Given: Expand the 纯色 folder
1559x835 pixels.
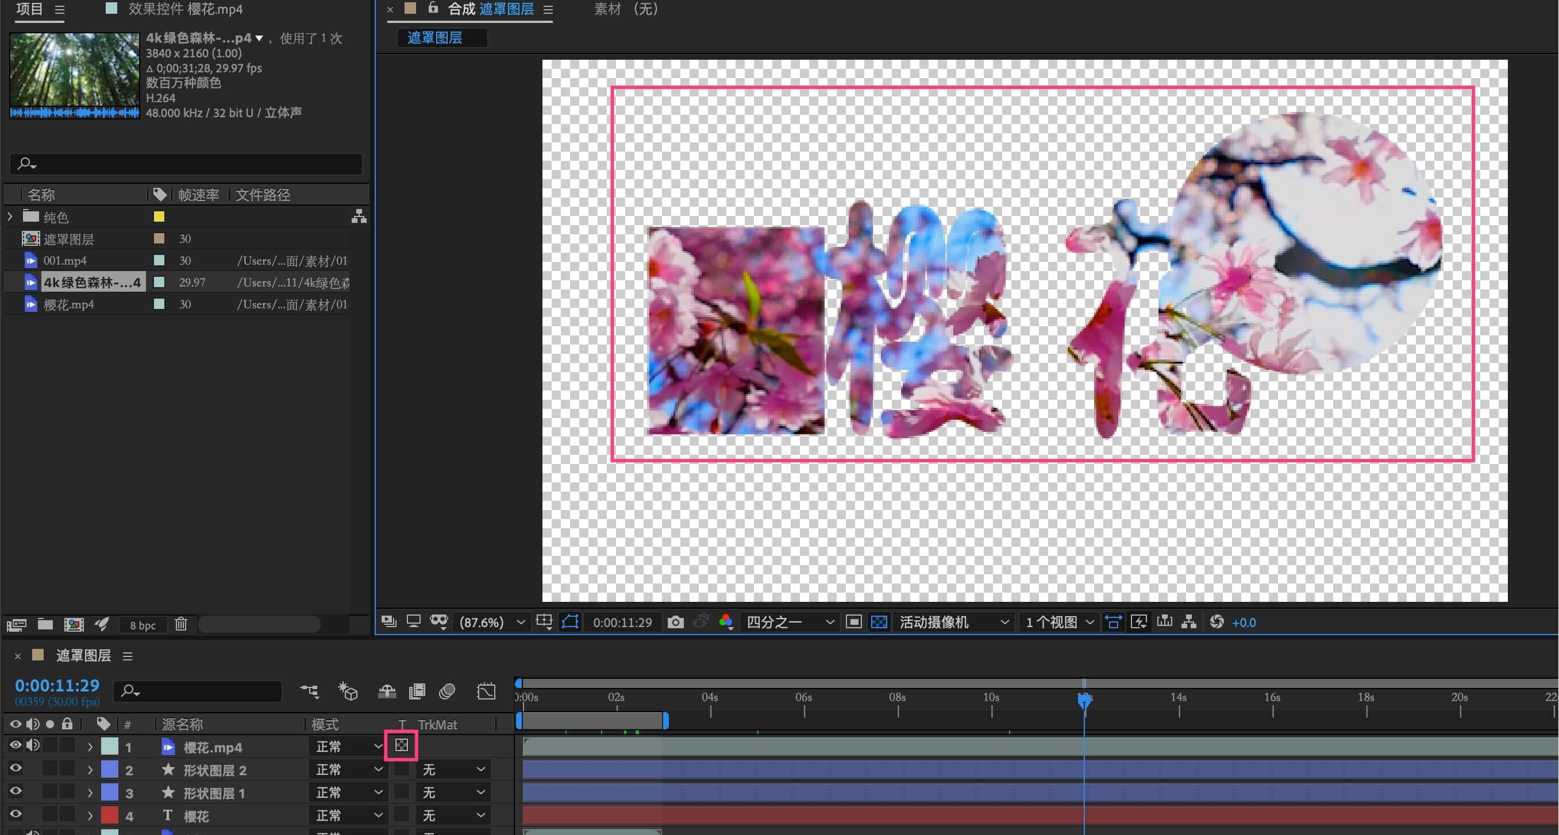Looking at the screenshot, I should click(10, 217).
